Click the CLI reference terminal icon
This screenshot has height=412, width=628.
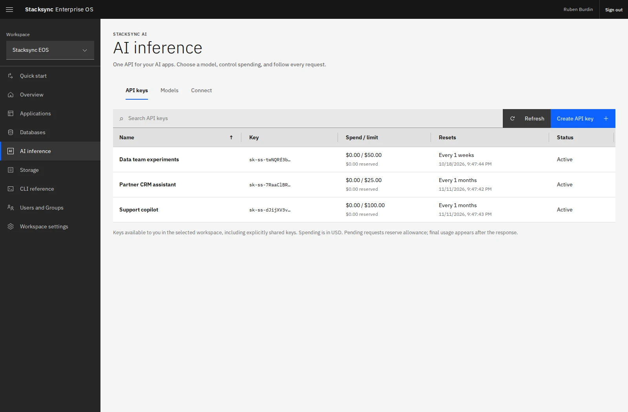11,189
